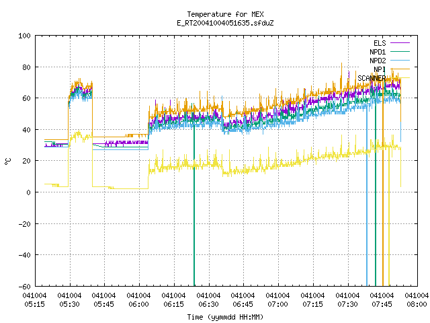Click the NPI legend label
This screenshot has height=323, width=430.
tap(380, 69)
